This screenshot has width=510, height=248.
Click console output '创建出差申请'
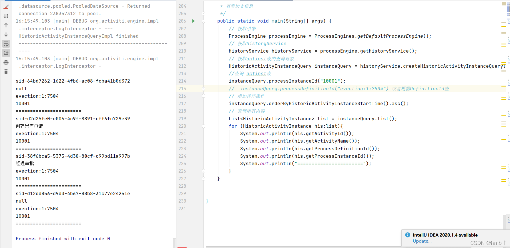point(29,126)
